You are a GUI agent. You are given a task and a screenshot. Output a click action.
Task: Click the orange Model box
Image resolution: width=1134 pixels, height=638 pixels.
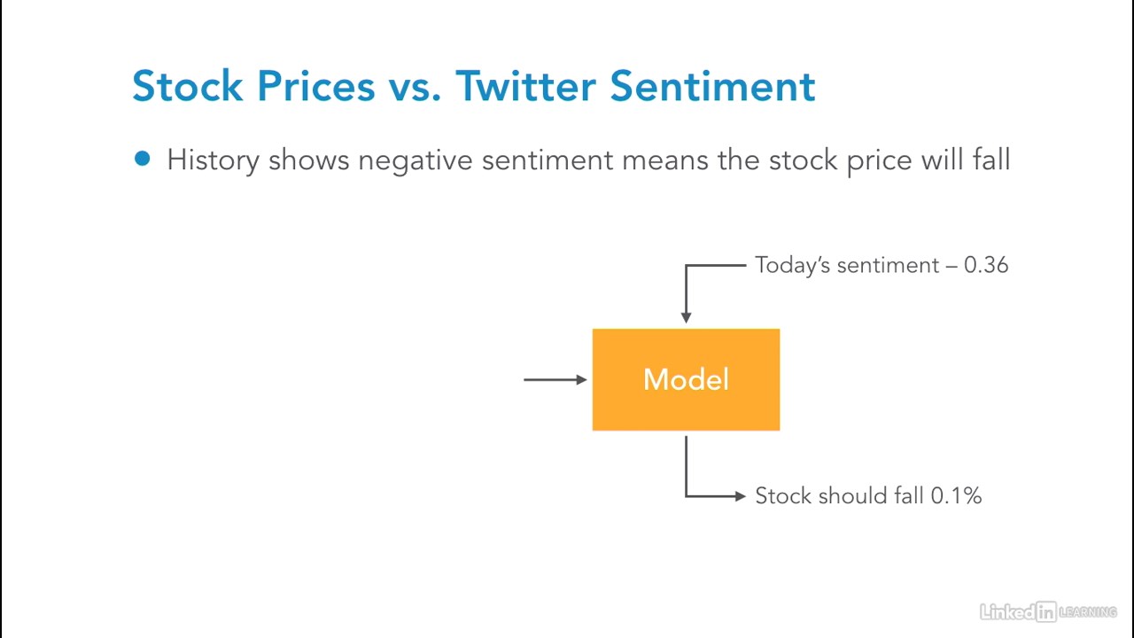(686, 379)
